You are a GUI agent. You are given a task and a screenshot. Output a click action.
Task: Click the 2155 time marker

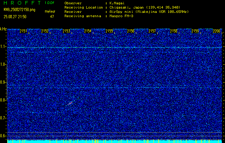109,31
